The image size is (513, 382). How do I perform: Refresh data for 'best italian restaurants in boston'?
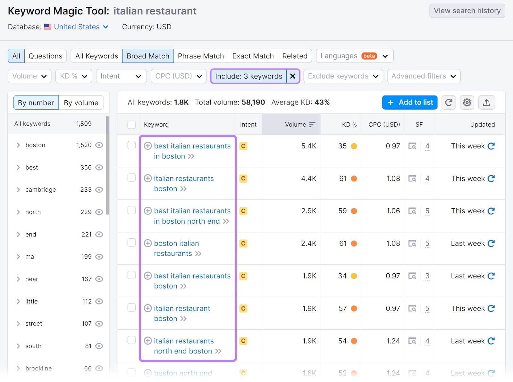[x=491, y=146]
